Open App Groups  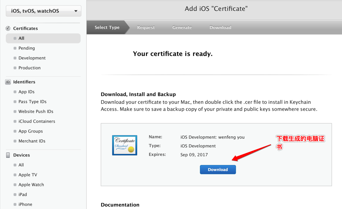pos(31,131)
